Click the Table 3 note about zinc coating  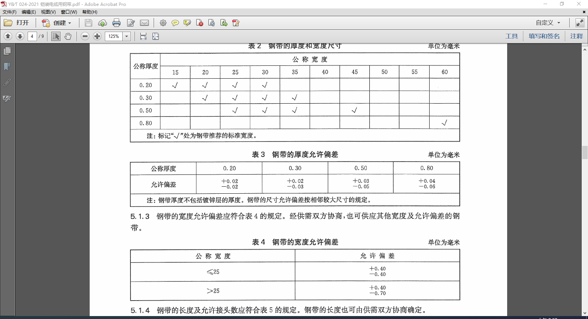259,200
